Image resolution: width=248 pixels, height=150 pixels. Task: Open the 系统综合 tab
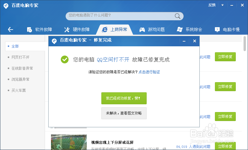point(190,30)
